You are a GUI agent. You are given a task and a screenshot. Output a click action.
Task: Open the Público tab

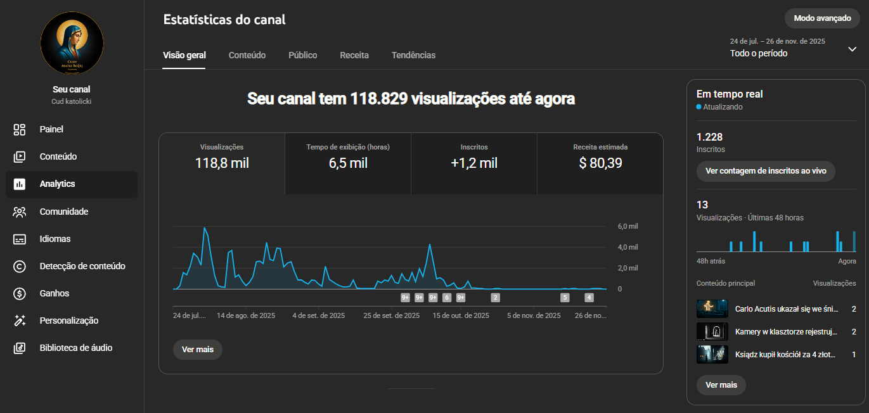tap(303, 55)
